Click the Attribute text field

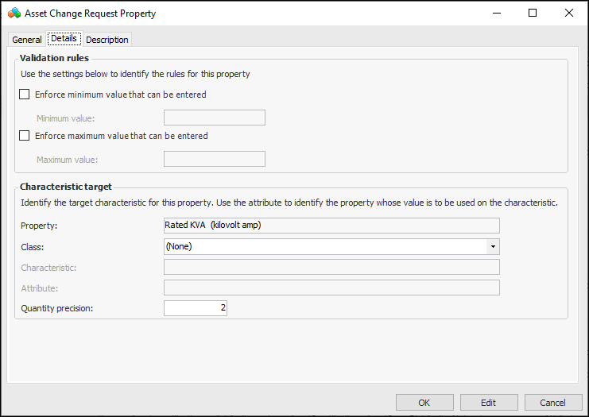coord(331,287)
